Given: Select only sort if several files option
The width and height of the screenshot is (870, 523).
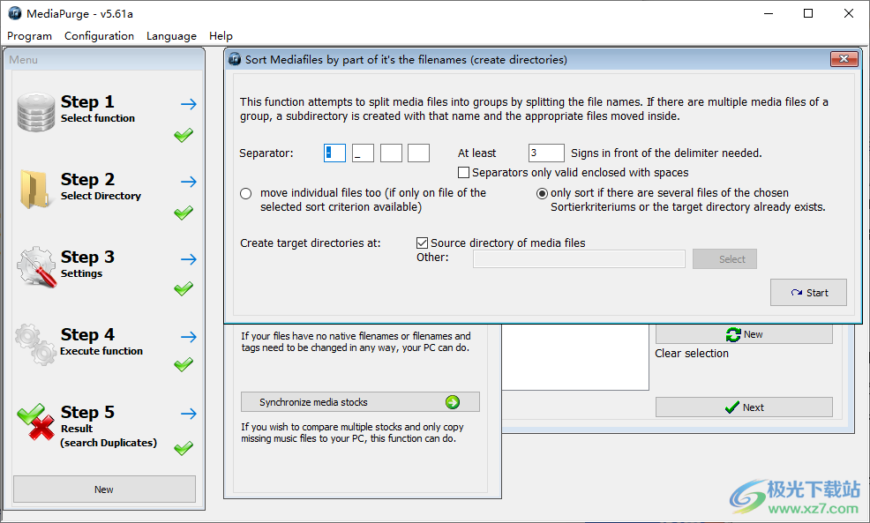Looking at the screenshot, I should coord(542,193).
